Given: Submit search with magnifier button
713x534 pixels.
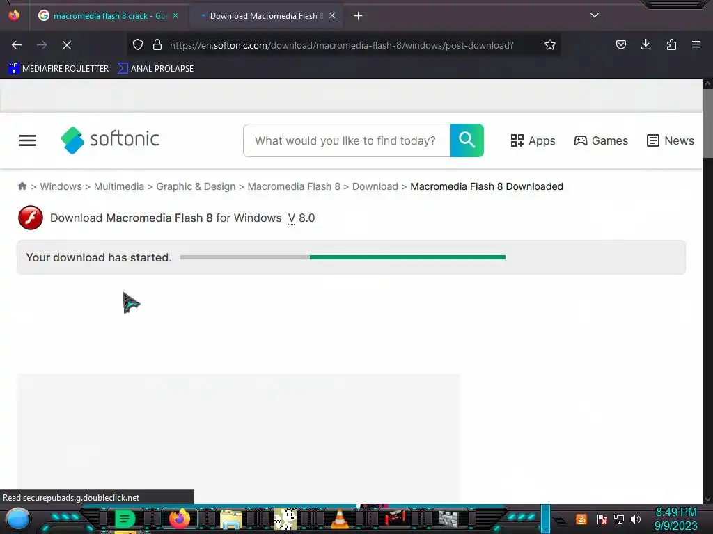Looking at the screenshot, I should 467,140.
